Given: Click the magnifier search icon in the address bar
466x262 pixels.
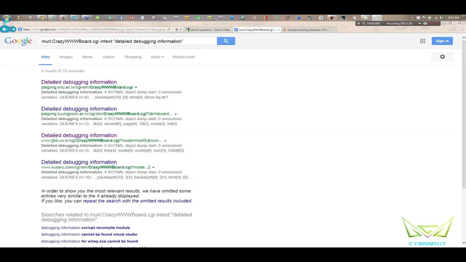Looking at the screenshot, I should pos(169,29).
